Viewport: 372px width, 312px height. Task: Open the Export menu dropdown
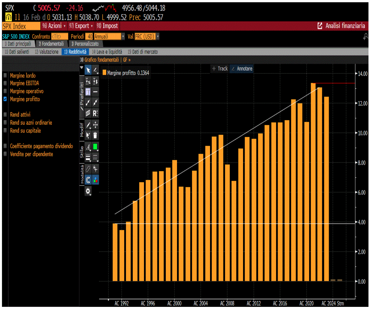[x=81, y=26]
